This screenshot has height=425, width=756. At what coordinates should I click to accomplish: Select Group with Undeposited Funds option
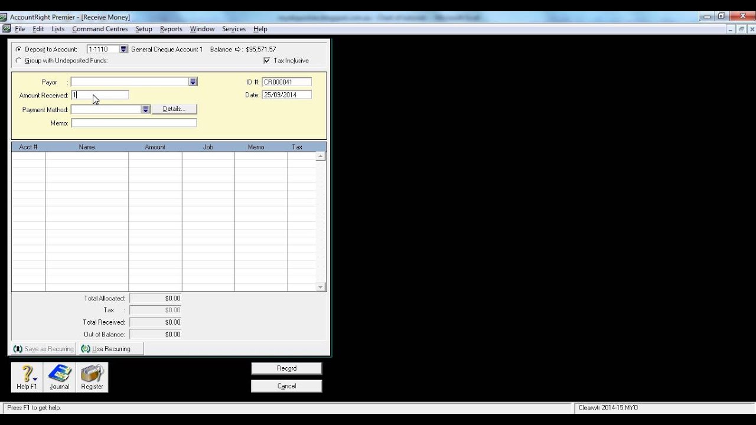[18, 61]
